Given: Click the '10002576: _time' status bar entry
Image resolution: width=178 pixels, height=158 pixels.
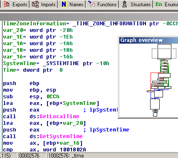Looking at the screenshot, I should (x=66, y=156).
